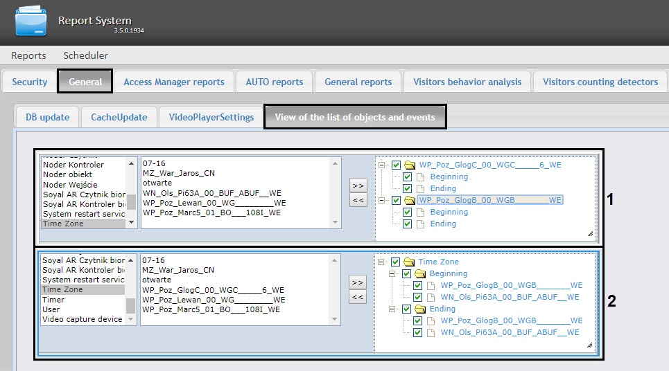Click the Time Zone root folder icon

pos(410,262)
